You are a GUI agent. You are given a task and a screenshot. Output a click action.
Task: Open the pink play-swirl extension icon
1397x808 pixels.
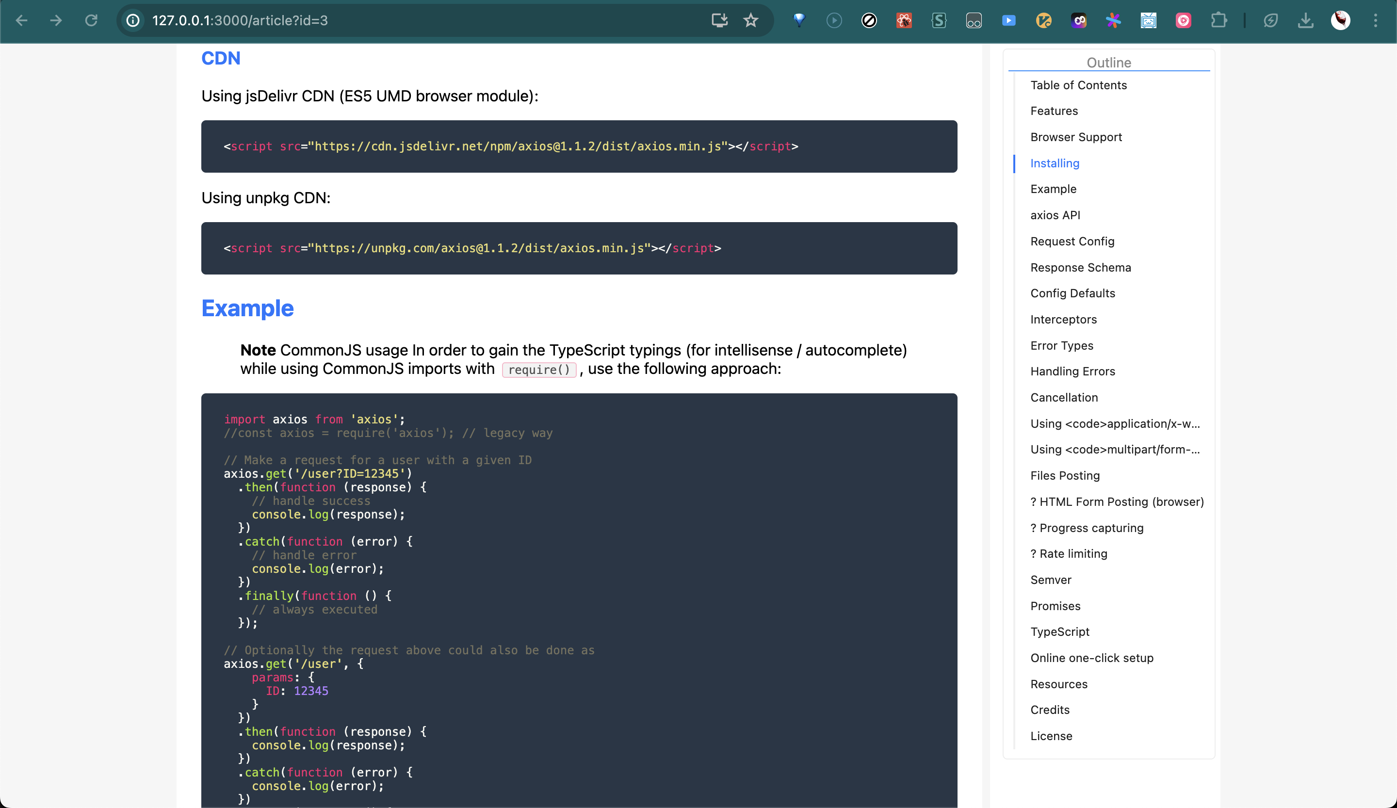coord(1183,20)
